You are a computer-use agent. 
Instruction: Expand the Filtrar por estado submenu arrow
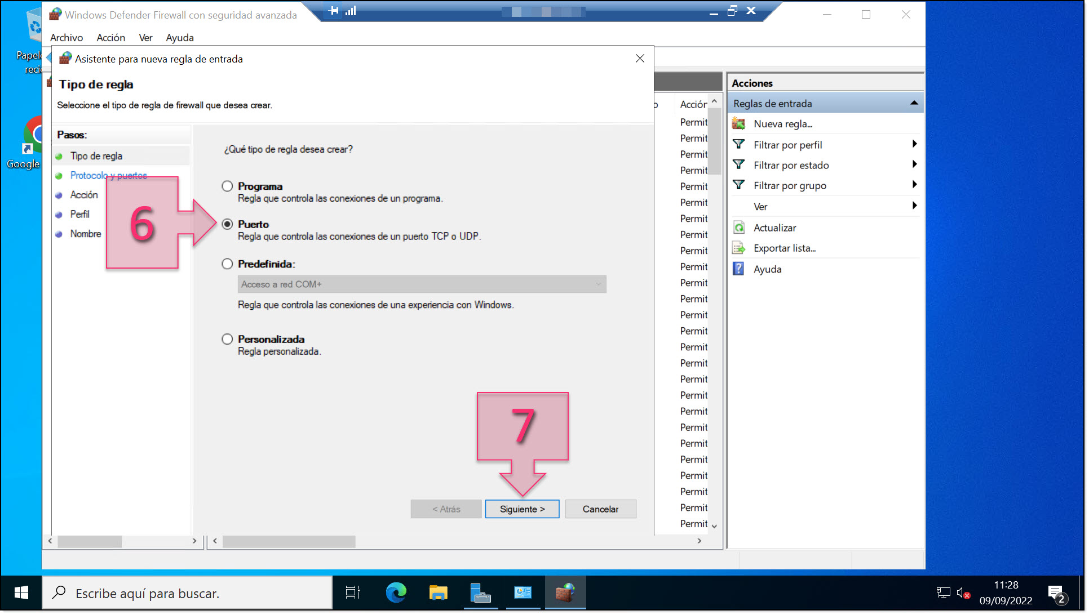tap(914, 164)
